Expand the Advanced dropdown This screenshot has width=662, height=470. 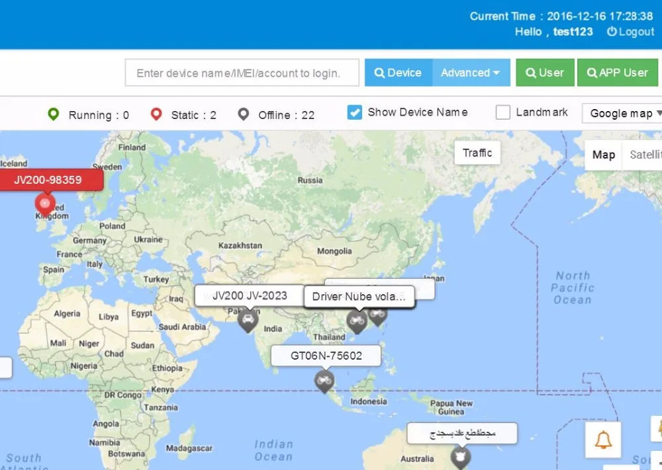471,73
